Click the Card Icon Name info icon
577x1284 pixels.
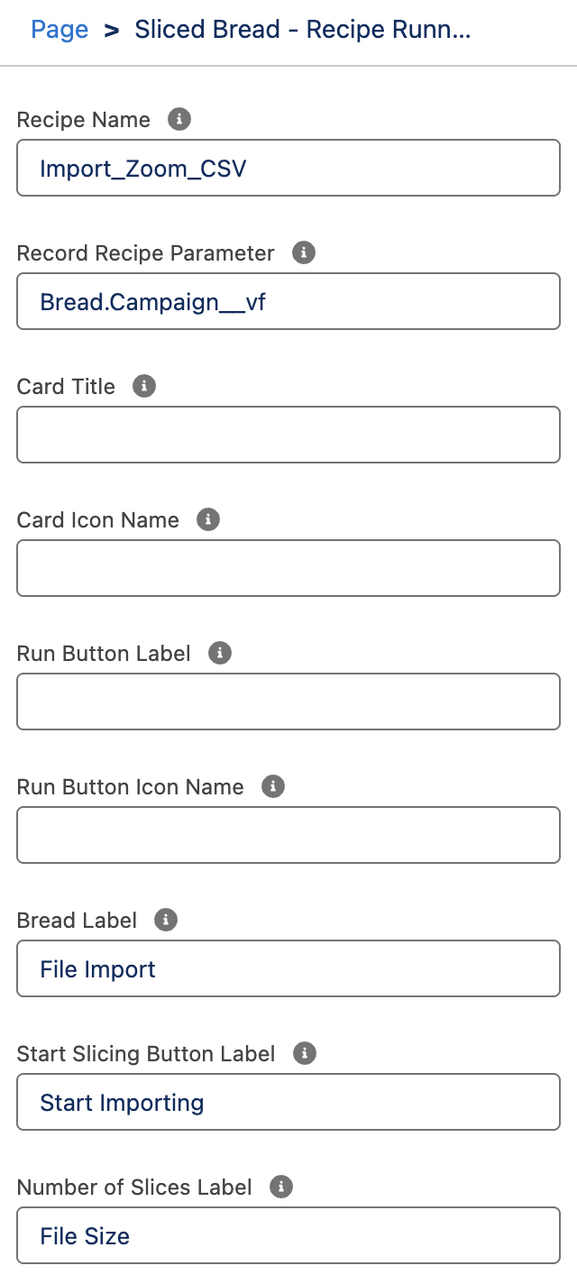(207, 519)
